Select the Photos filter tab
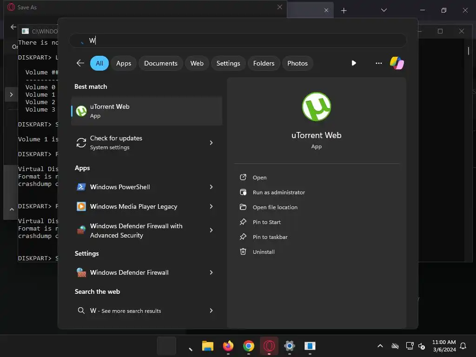This screenshot has width=476, height=357. (297, 63)
